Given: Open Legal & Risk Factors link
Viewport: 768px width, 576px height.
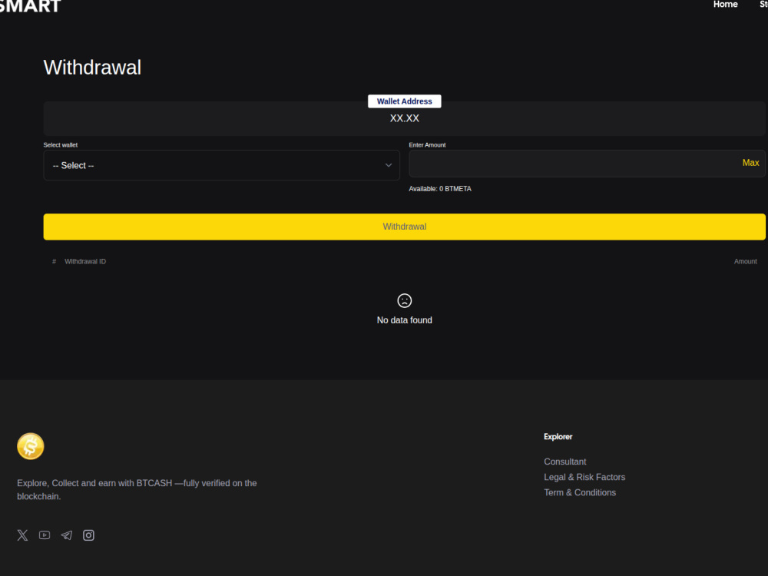Looking at the screenshot, I should point(584,477).
